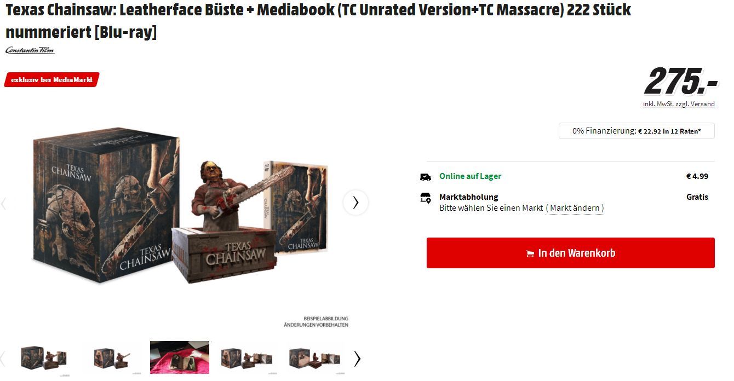Screen dimensions: 734x381
Task: Open inkl. MwSt. zzgl. Versand link
Action: pyautogui.click(x=679, y=104)
